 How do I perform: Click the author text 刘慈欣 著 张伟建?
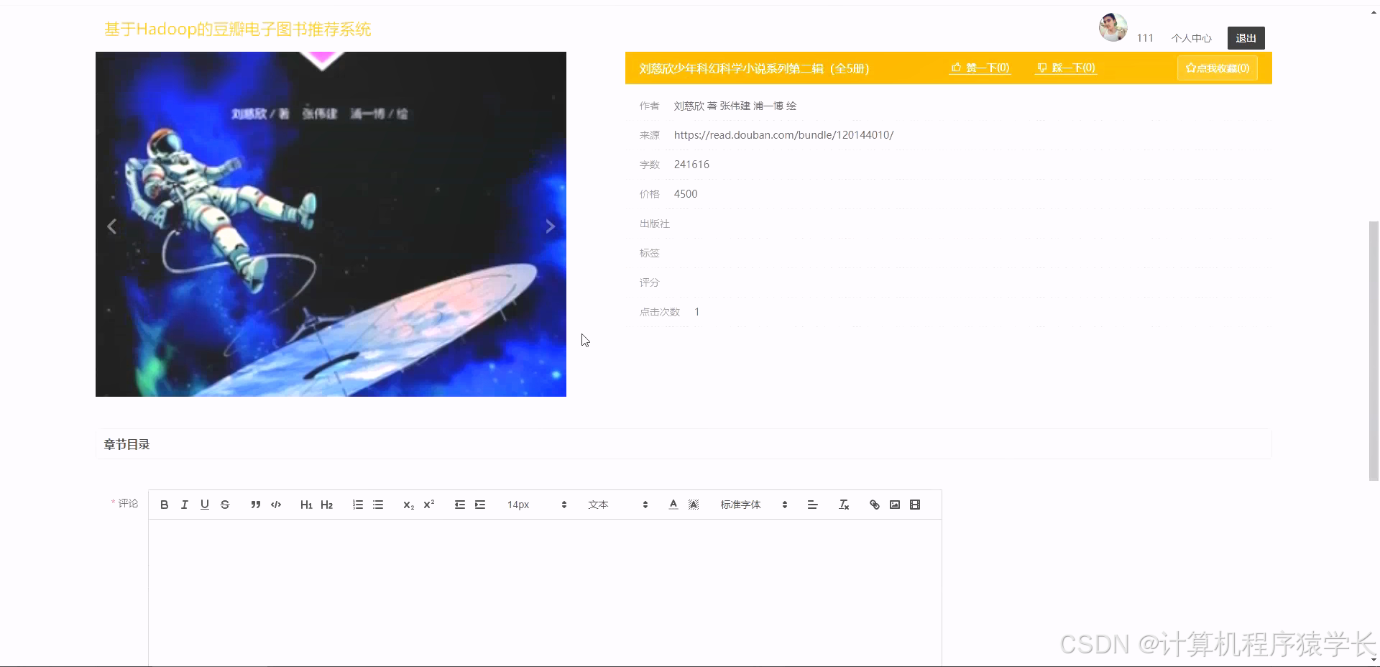coord(735,106)
